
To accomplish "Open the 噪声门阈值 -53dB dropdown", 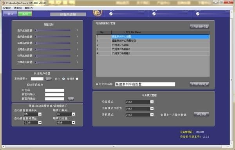I will [66, 123].
